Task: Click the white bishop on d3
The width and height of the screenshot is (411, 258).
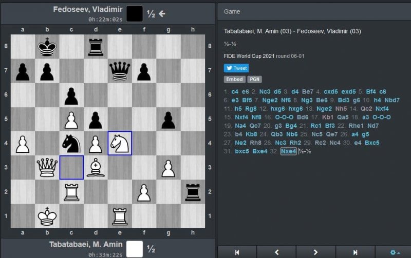Action: tap(96, 167)
